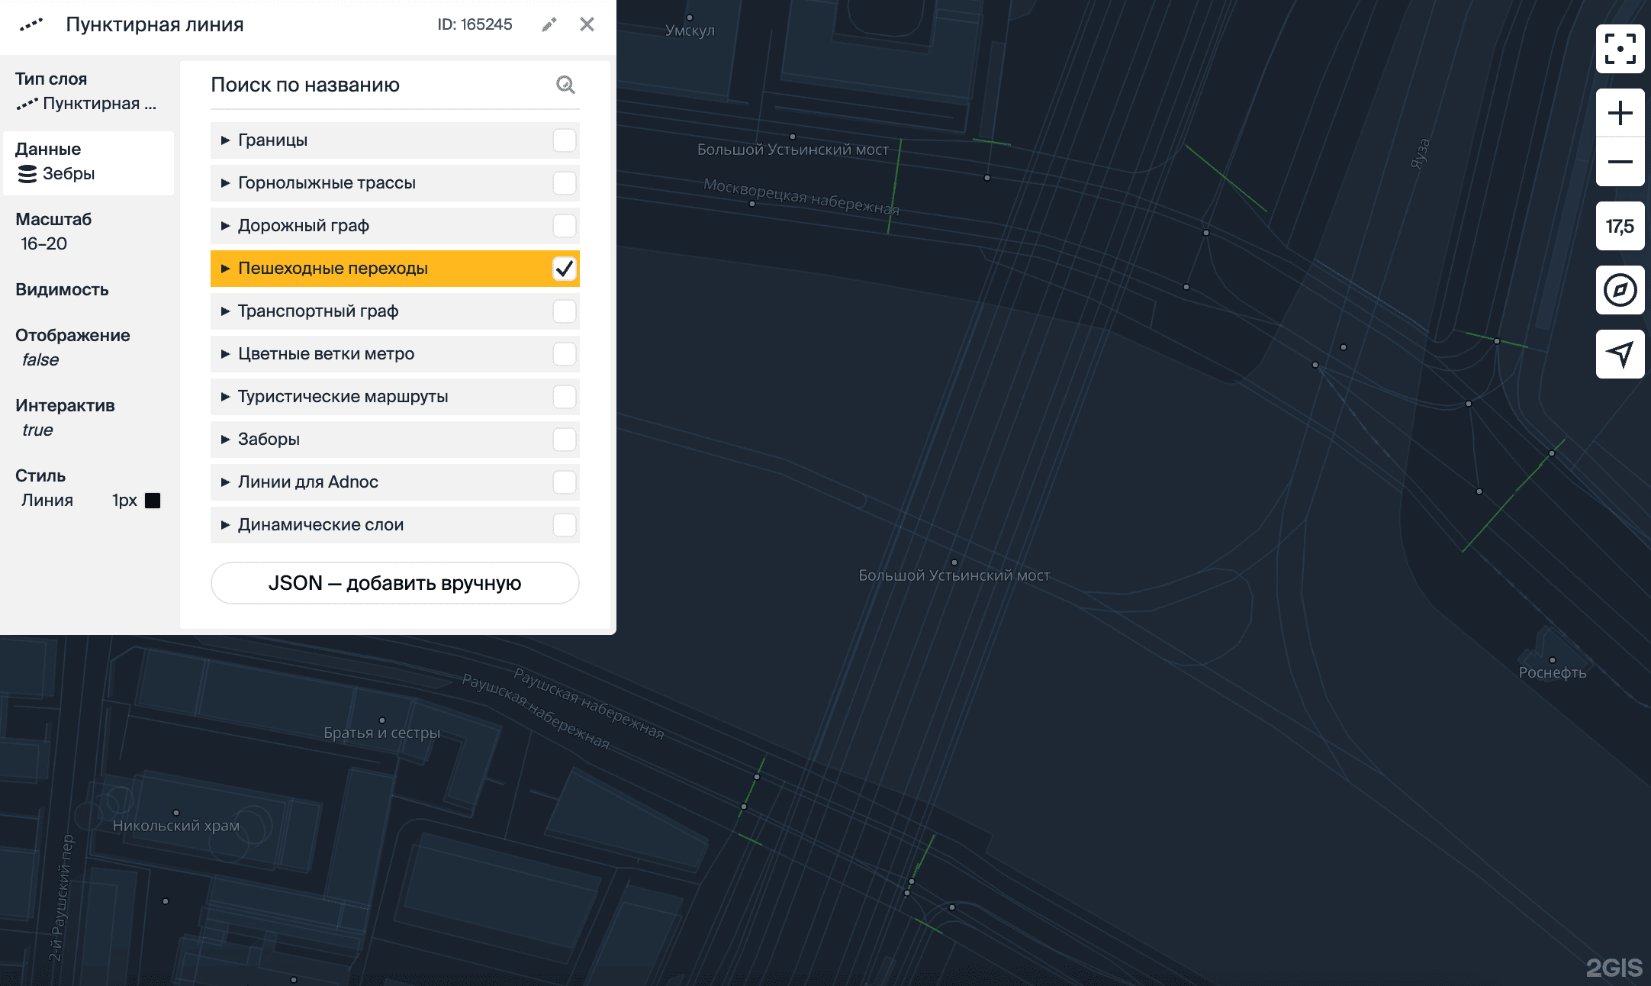
Task: Click the 17,5 zoom level indicator
Action: pyautogui.click(x=1620, y=226)
